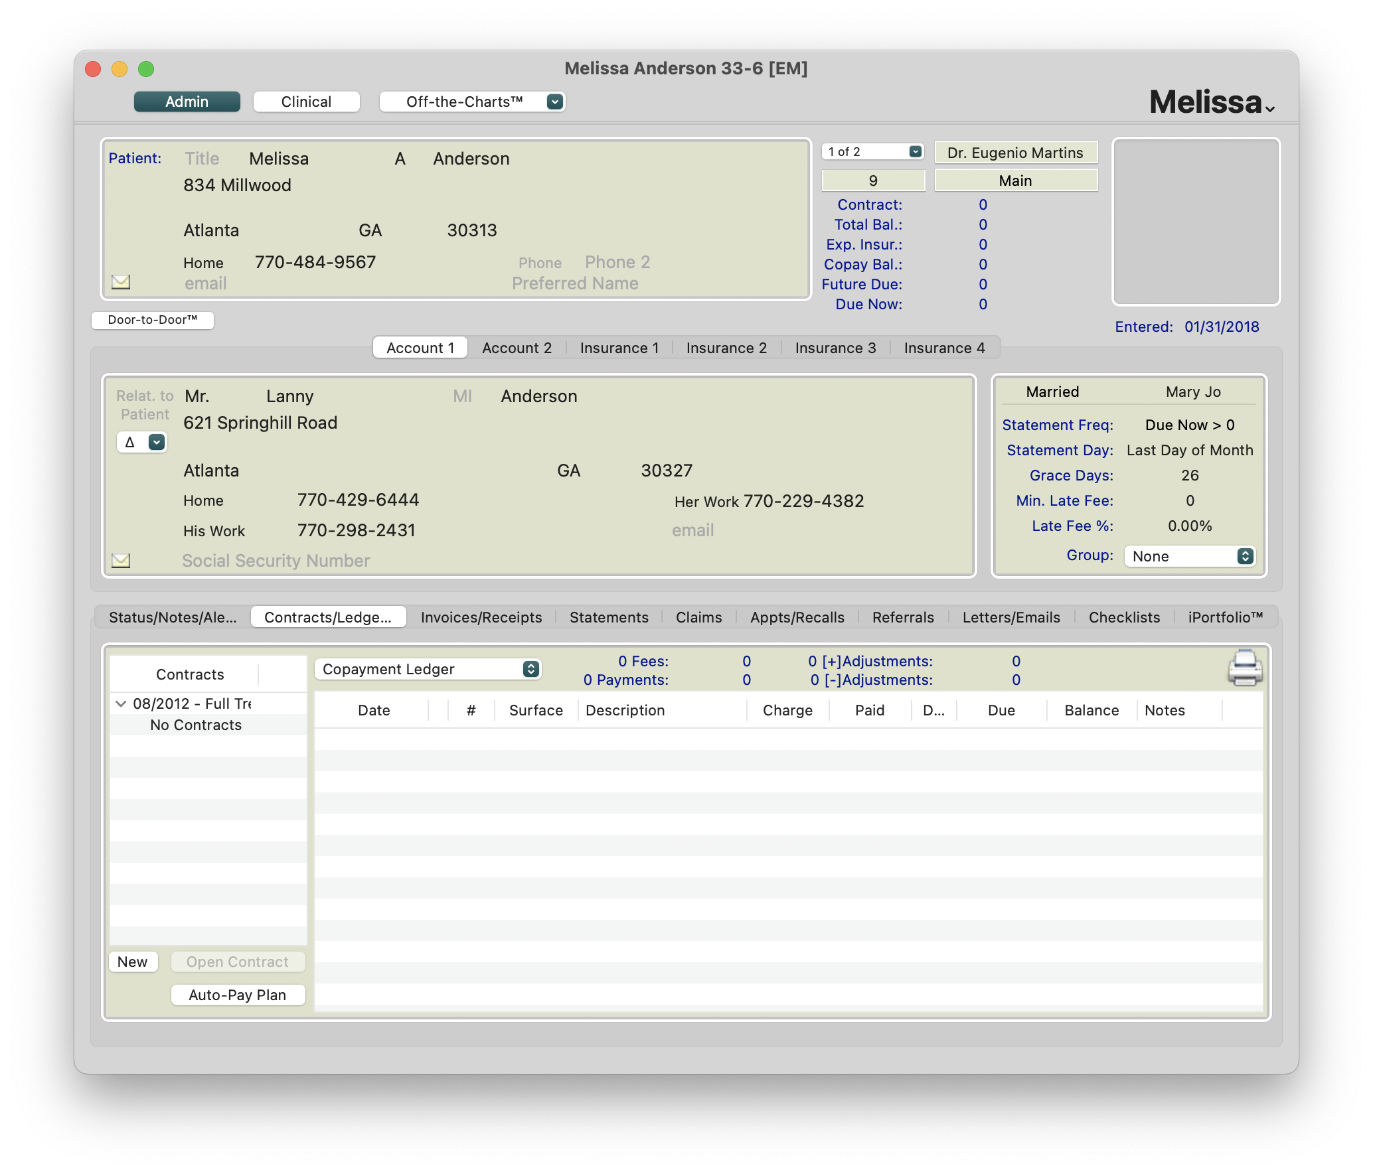
Task: Click the Social Security Number field
Action: pos(276,561)
